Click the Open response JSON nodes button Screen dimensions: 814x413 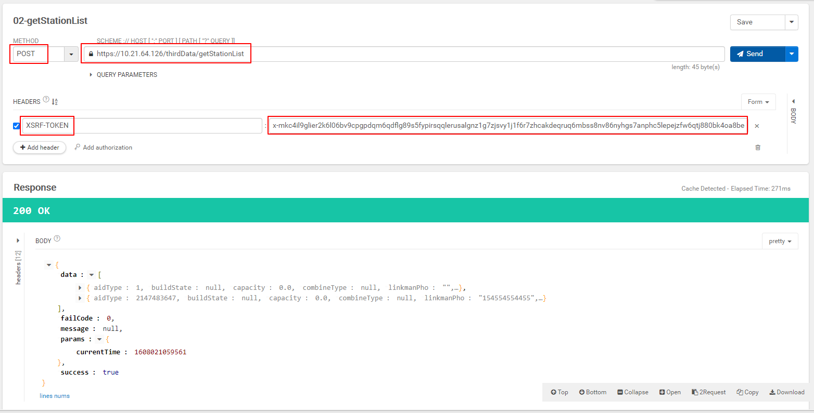coord(670,392)
